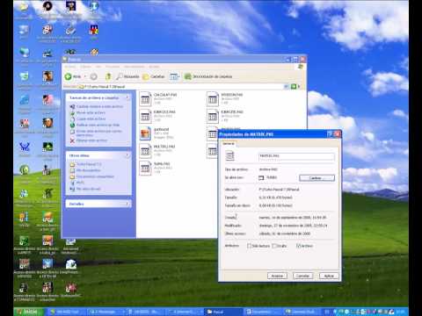Click the Pascal taskbar button
Viewport: 422px width, 316px height.
pyautogui.click(x=224, y=312)
